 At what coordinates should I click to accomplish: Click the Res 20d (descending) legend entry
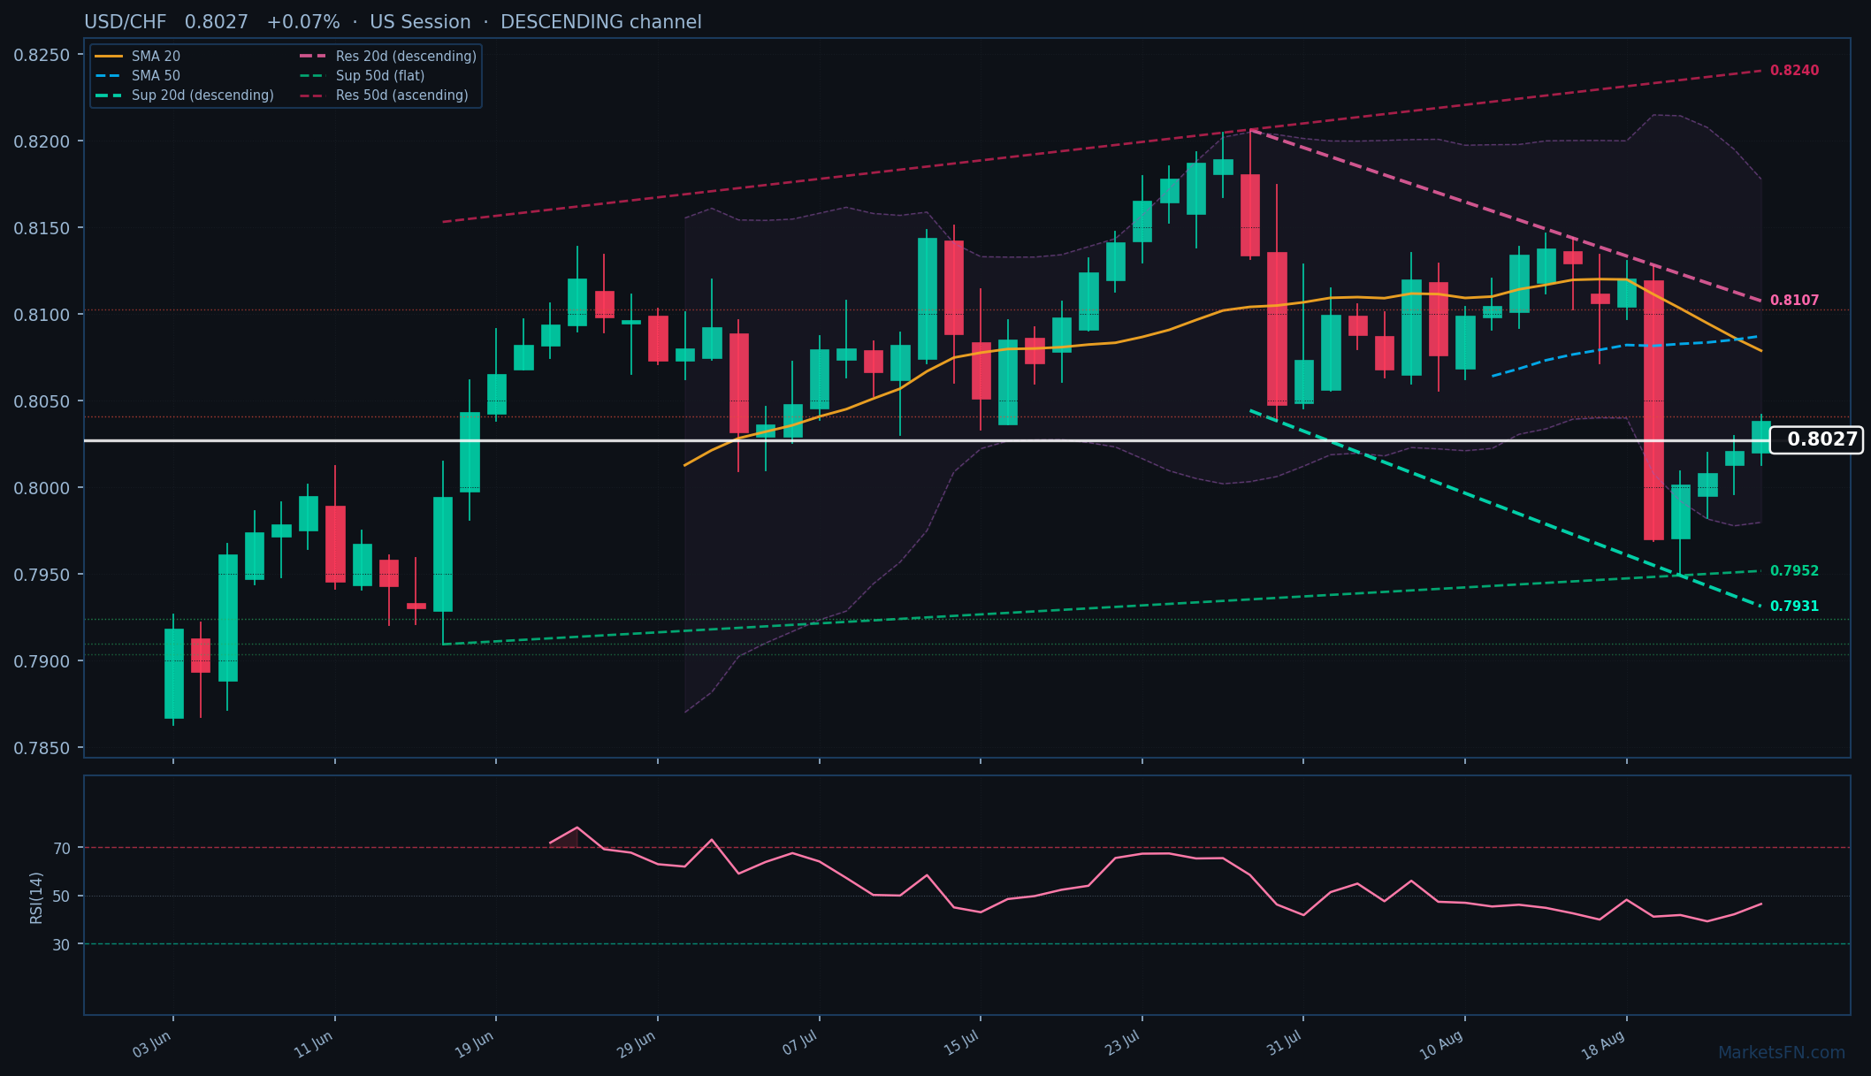pyautogui.click(x=388, y=56)
